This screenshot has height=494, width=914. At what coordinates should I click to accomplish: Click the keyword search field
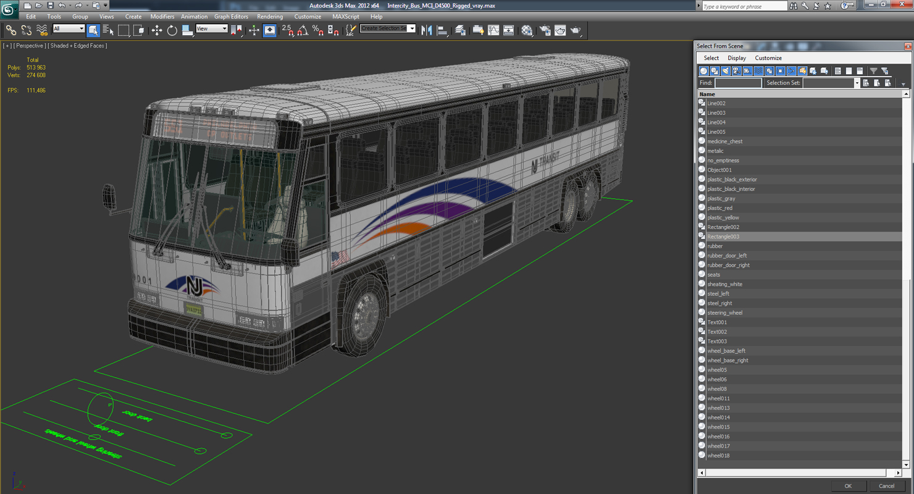tap(744, 6)
